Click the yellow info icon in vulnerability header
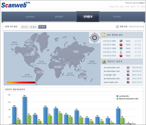 [104, 35]
